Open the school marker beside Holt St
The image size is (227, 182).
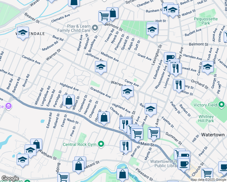click(x=152, y=29)
